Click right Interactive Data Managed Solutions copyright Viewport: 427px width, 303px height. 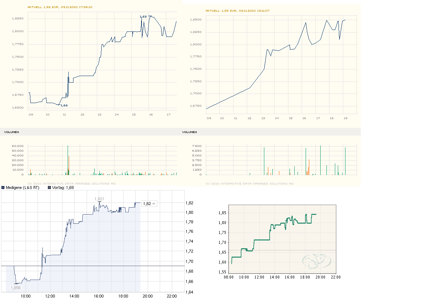[249, 183]
